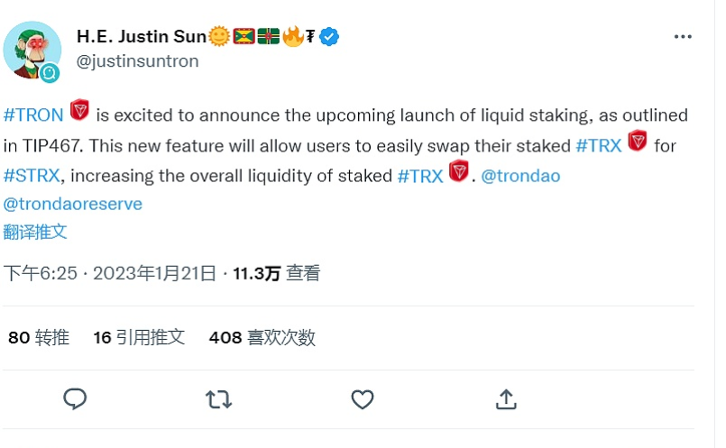The height and width of the screenshot is (448, 726).
Task: Click 翻译推文 to translate the tweet
Action: [35, 232]
